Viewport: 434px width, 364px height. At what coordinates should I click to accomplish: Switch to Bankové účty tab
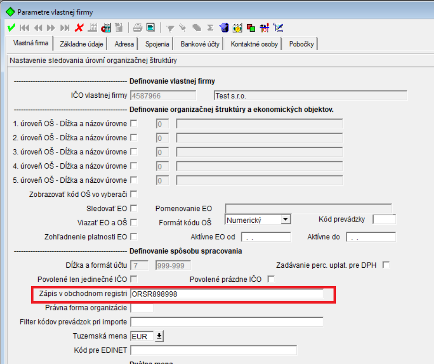200,44
